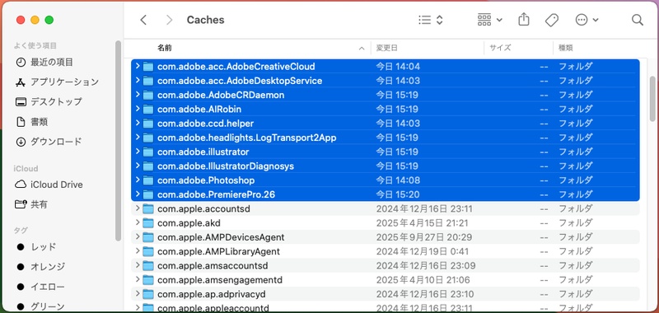Expand com.adobe.AdobeCRDaemon folder
This screenshot has width=659, height=313.
tap(138, 95)
